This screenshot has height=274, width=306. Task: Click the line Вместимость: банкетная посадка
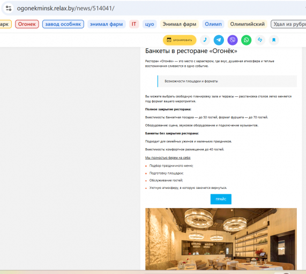coord(206,117)
